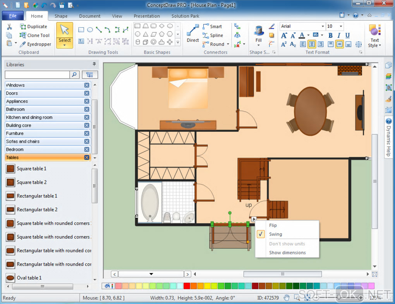Open the library tree view button
Image resolution: width=395 pixels, height=304 pixels.
90,75
